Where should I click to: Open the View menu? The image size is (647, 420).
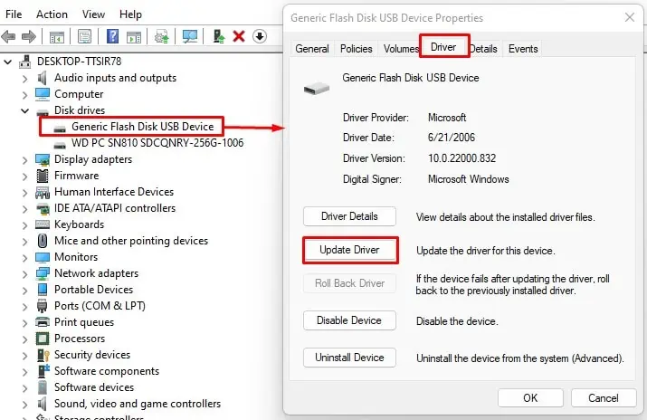(93, 14)
